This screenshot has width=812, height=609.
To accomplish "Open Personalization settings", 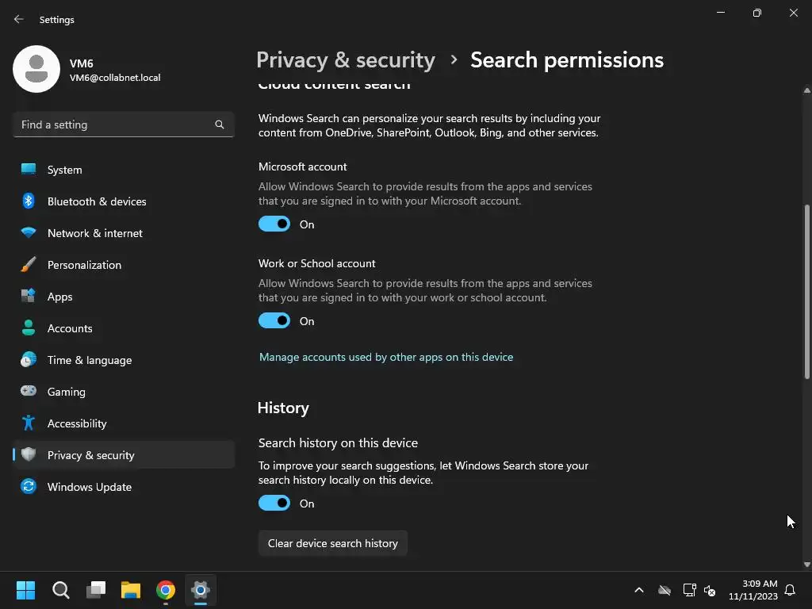I will point(84,265).
